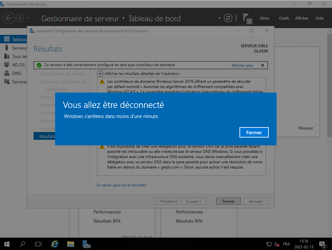Open the Gérer menu
The height and width of the screenshot is (250, 332).
click(x=264, y=18)
